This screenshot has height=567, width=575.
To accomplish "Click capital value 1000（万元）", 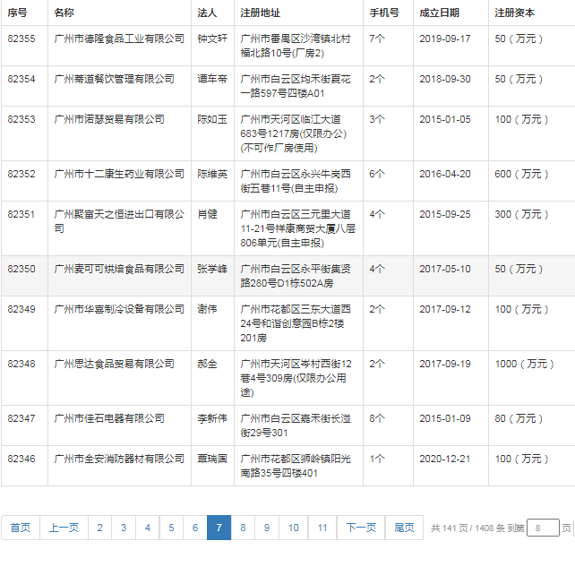I will [524, 364].
